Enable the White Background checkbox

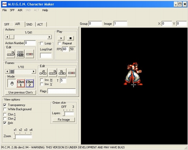point(5,109)
